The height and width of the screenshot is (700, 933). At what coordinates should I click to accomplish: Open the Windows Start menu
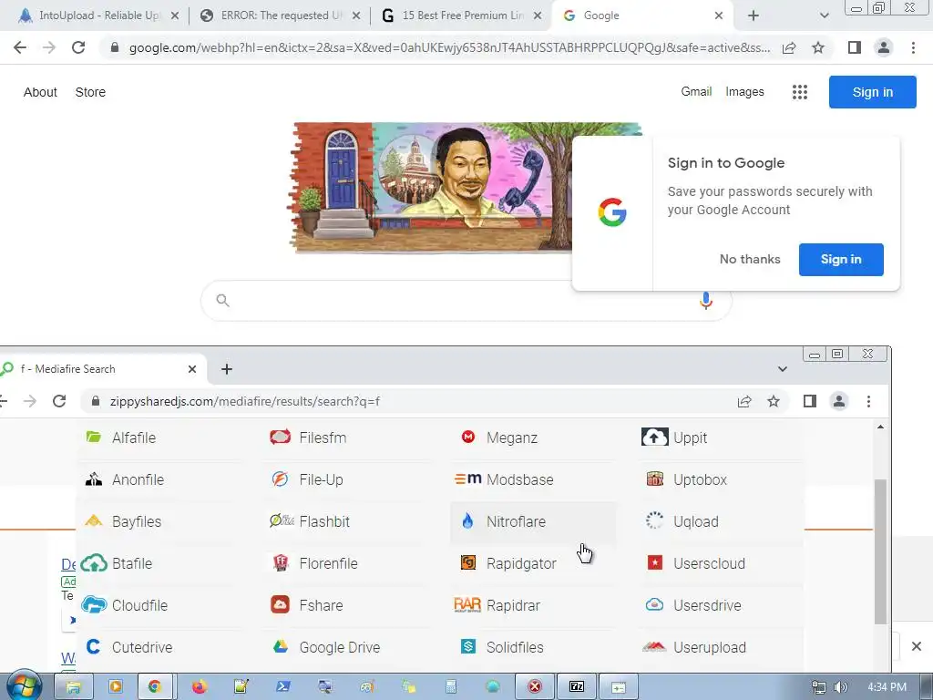(24, 687)
